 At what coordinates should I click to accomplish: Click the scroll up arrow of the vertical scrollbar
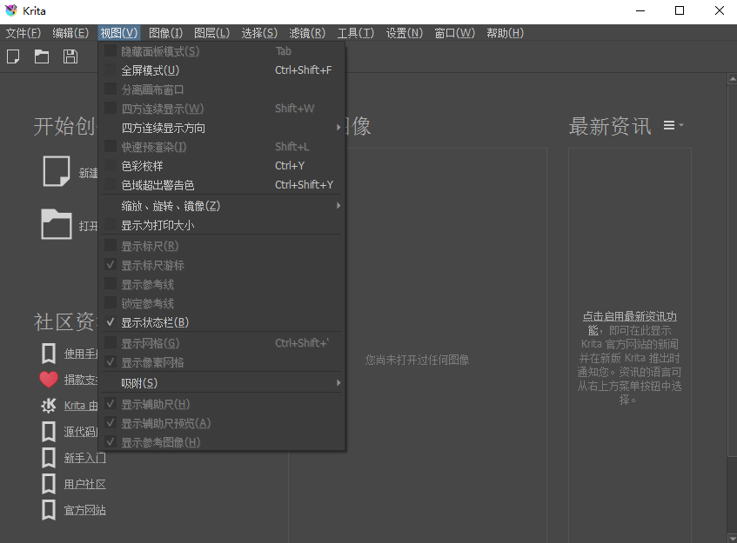pos(733,78)
